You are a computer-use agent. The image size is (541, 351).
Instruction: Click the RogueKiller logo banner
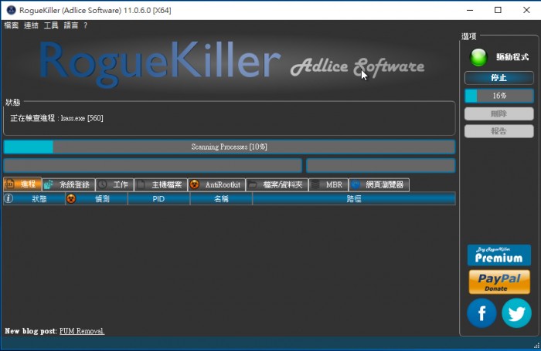point(159,63)
